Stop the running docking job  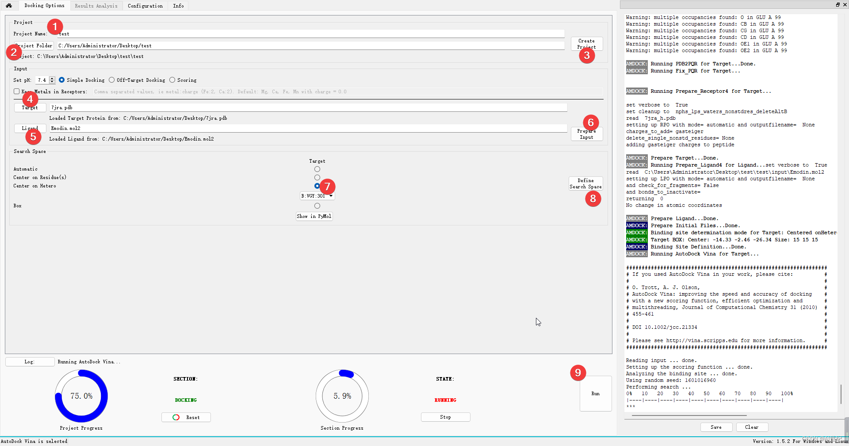[x=446, y=417]
